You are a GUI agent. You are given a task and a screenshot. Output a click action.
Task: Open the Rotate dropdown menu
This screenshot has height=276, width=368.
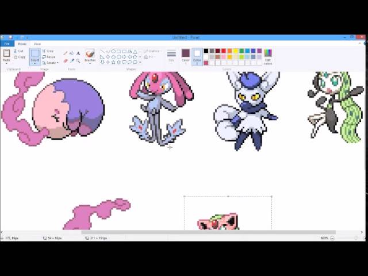51,63
